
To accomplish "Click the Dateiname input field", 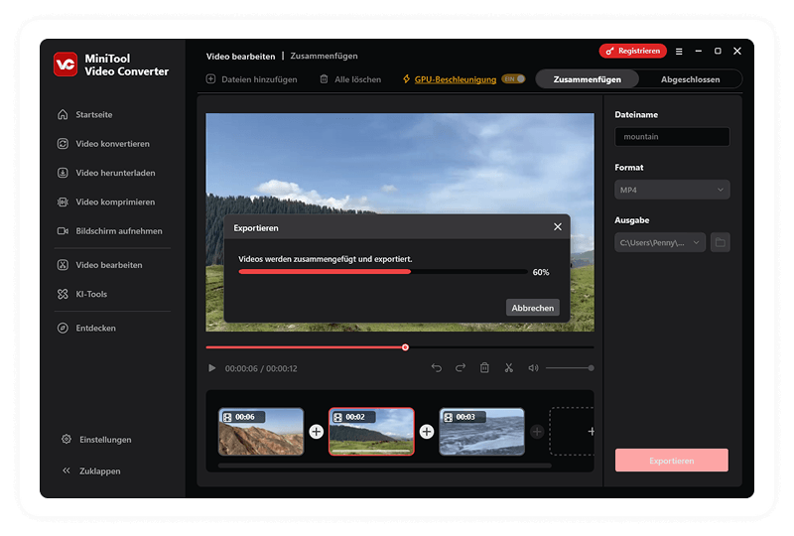I will (x=672, y=137).
